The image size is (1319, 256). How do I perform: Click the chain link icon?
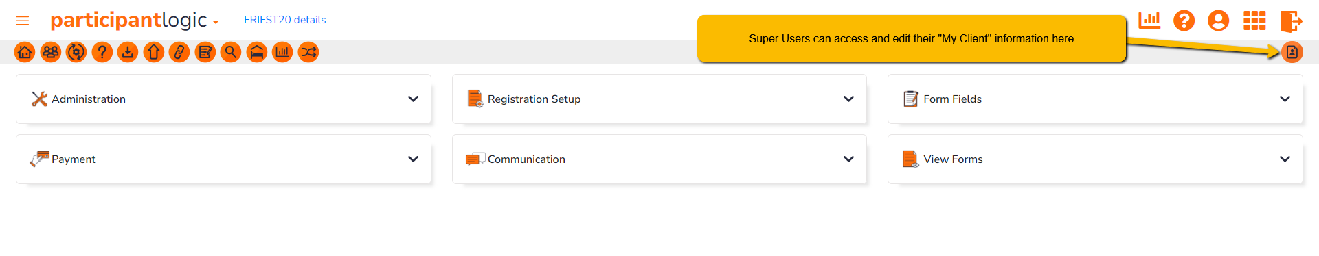point(179,52)
